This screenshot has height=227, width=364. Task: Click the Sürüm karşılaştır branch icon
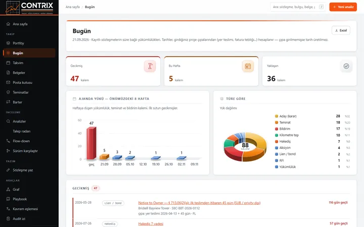tap(8, 151)
